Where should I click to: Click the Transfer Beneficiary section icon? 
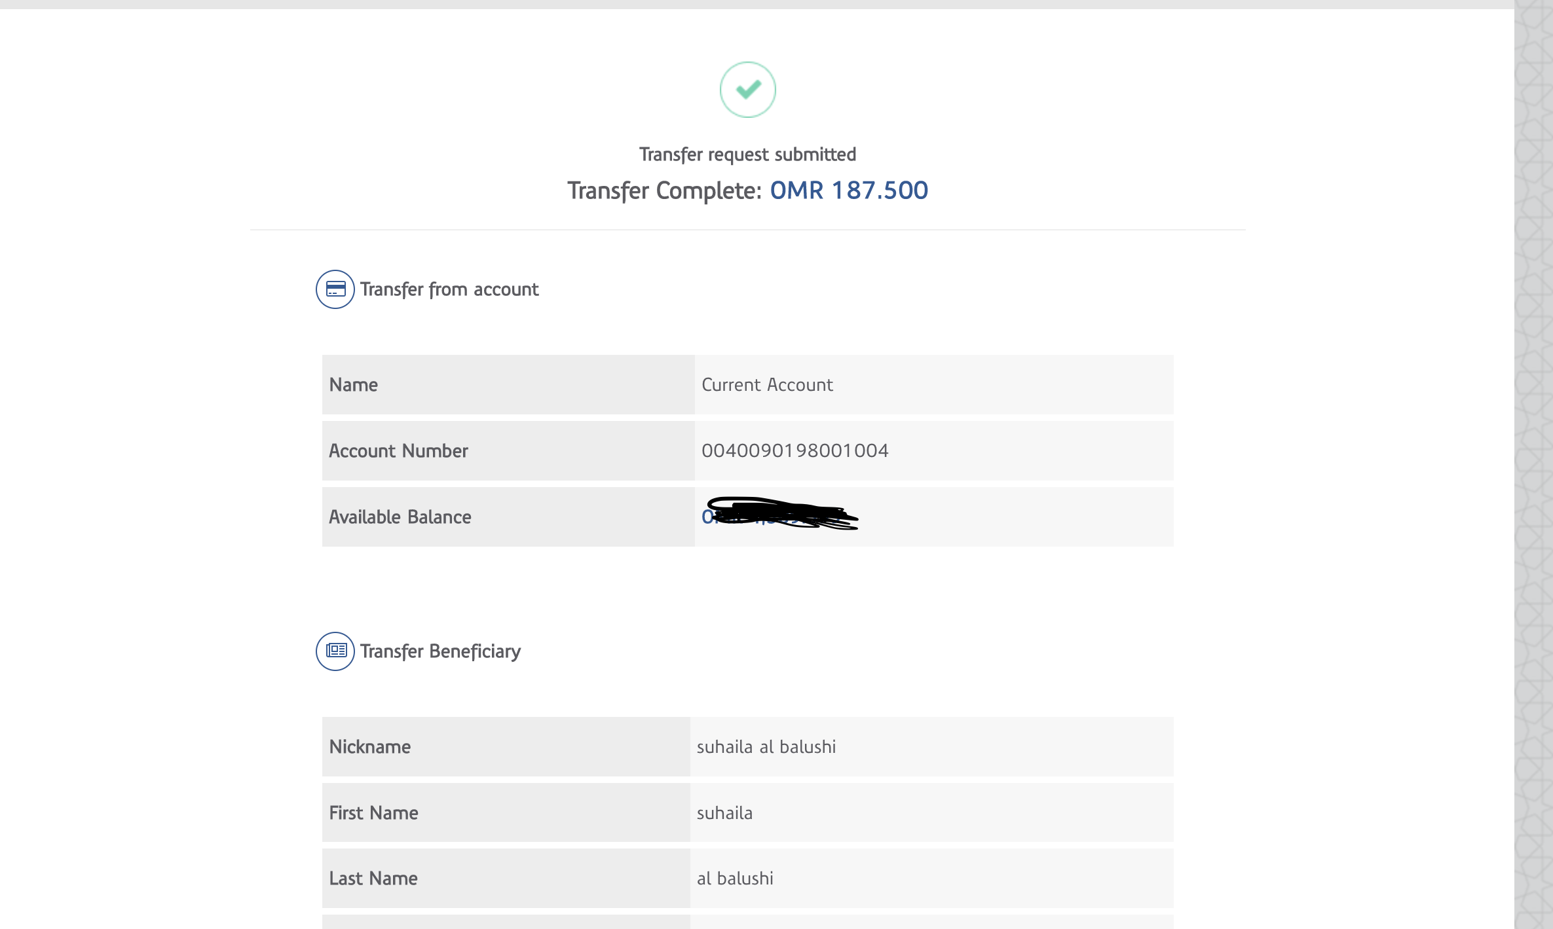pos(335,651)
